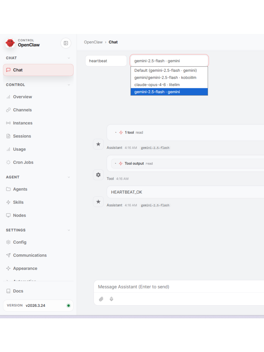Screen dimensions: 264x352
Task: Click the Appearance sparkle icon
Action: [8, 268]
